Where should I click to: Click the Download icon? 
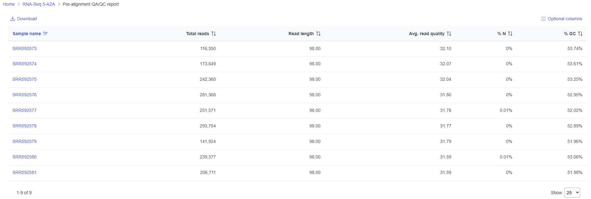pos(13,19)
